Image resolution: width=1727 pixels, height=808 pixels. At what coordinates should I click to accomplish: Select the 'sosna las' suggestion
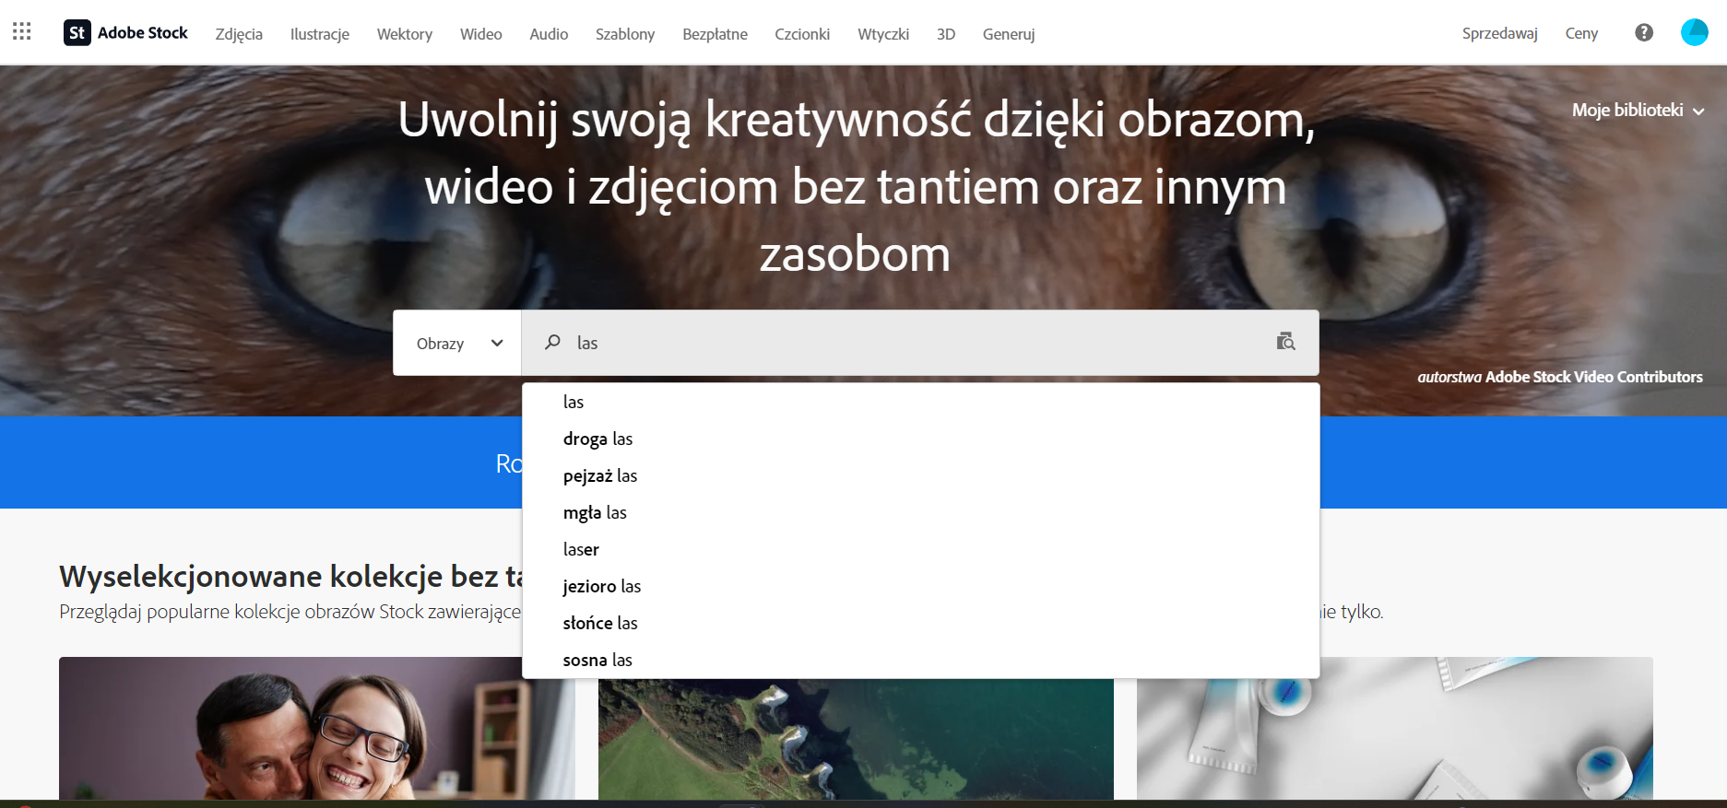[921, 660]
